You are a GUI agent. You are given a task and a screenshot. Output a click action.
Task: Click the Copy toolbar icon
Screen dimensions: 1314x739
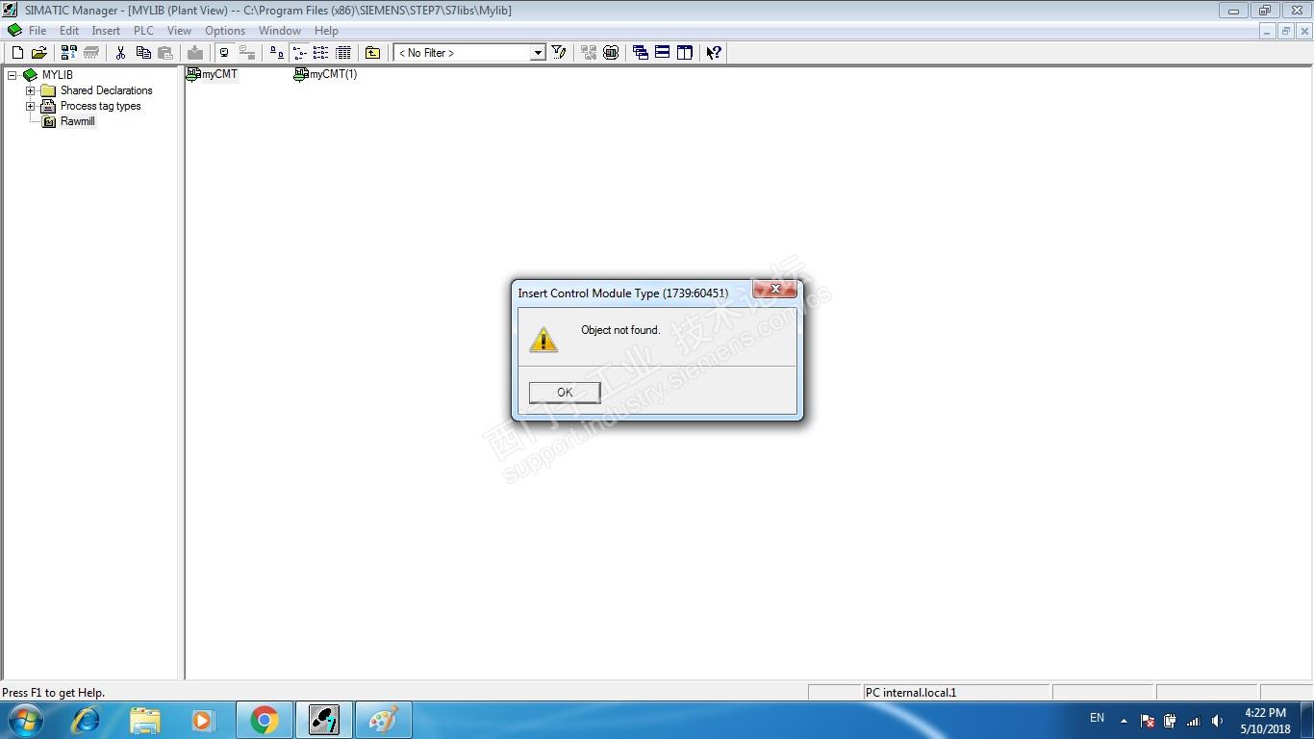pos(143,53)
